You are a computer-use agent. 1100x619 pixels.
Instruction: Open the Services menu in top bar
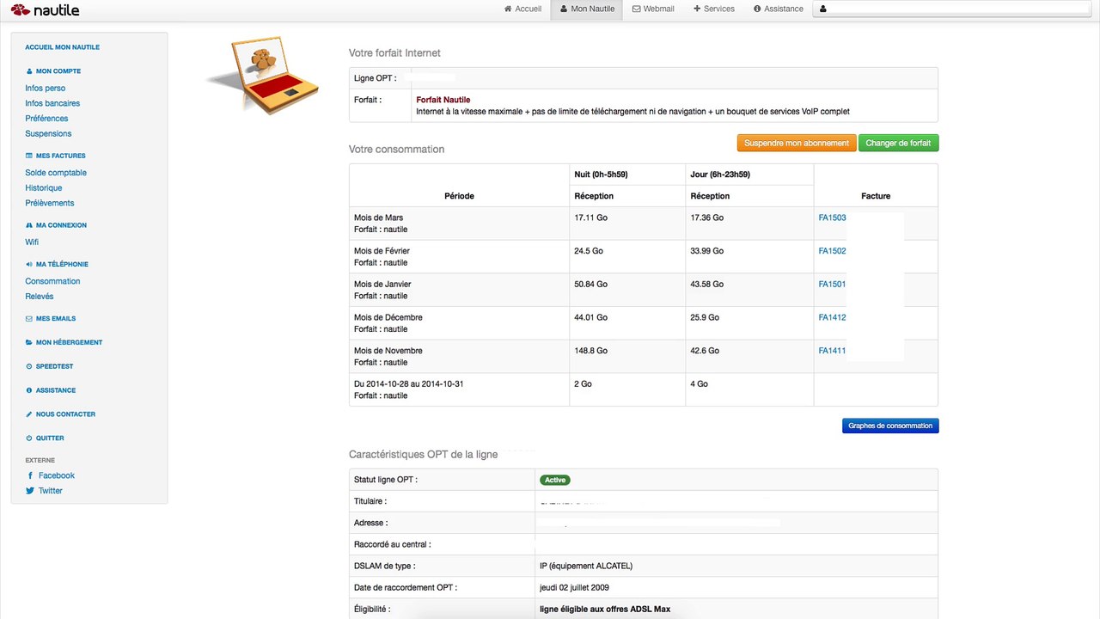pyautogui.click(x=713, y=9)
